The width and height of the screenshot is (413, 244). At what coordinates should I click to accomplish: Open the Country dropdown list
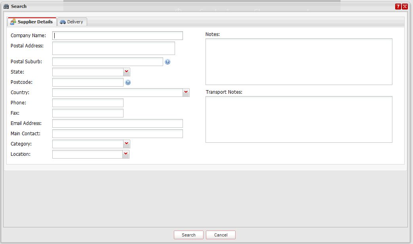click(186, 93)
